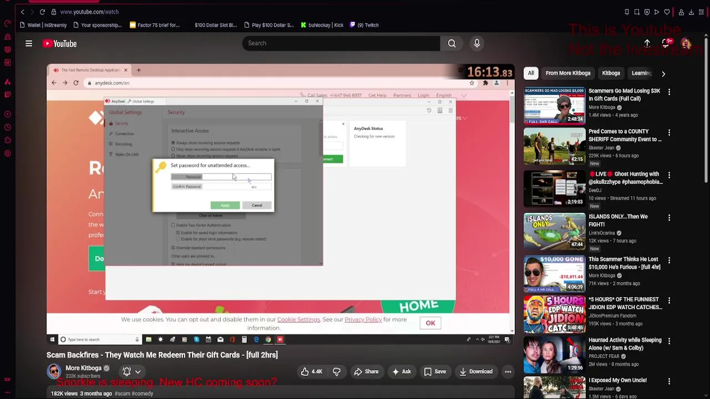Click the search magnifier button
710x399 pixels.
452,43
